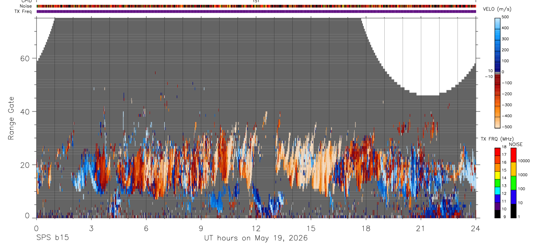Click the CPID value "151"
Image resolution: width=535 pixels, height=247 pixels.
pos(256,1)
